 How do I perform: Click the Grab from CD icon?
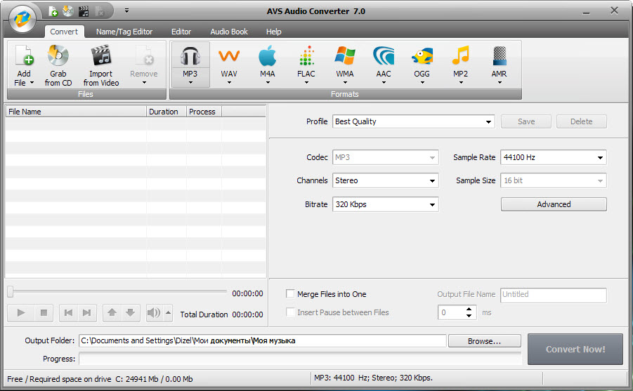(58, 57)
